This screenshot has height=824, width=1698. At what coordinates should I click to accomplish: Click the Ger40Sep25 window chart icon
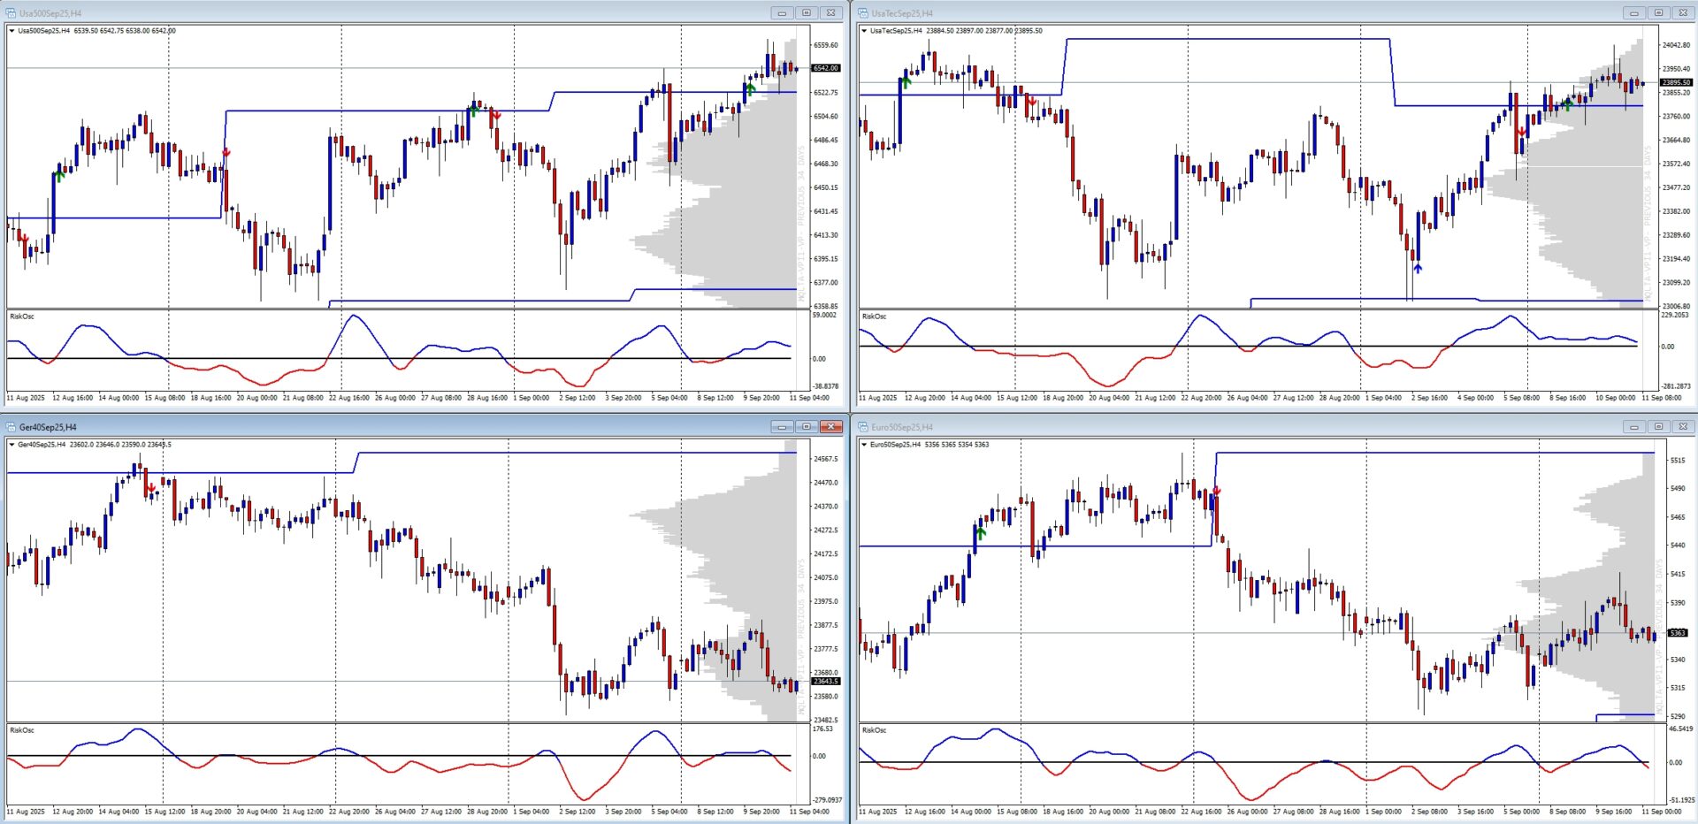(11, 427)
